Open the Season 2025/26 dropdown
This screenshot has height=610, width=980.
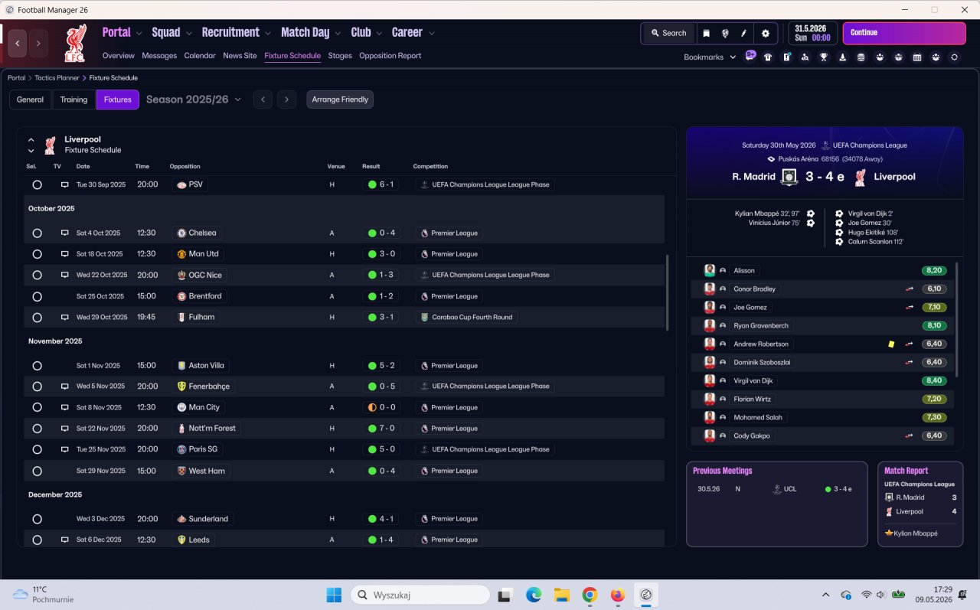point(194,99)
